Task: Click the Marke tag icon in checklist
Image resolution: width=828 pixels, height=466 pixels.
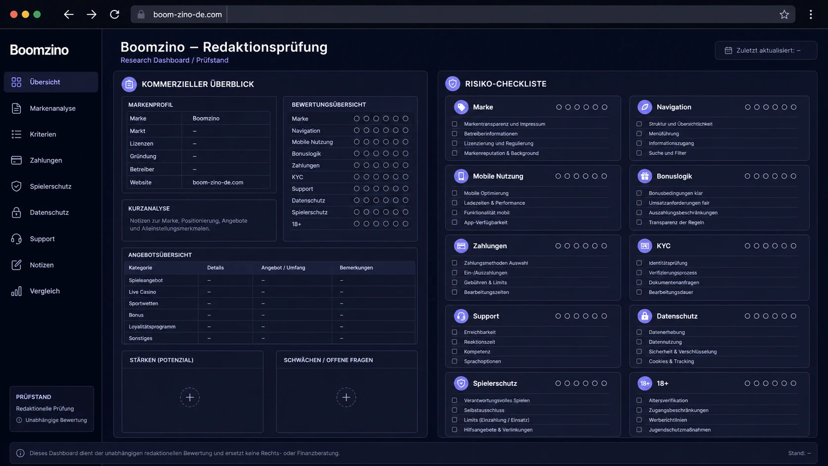Action: 461,107
